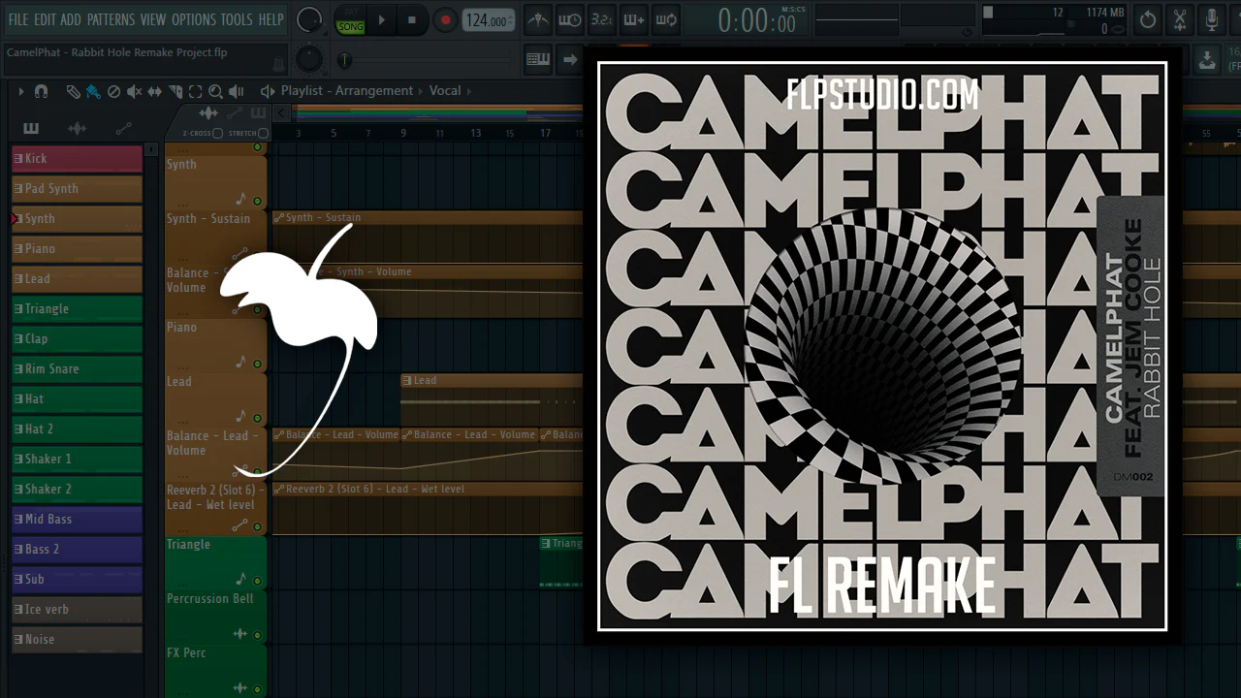Click the wait for input icon
1241x698 pixels.
(x=570, y=19)
